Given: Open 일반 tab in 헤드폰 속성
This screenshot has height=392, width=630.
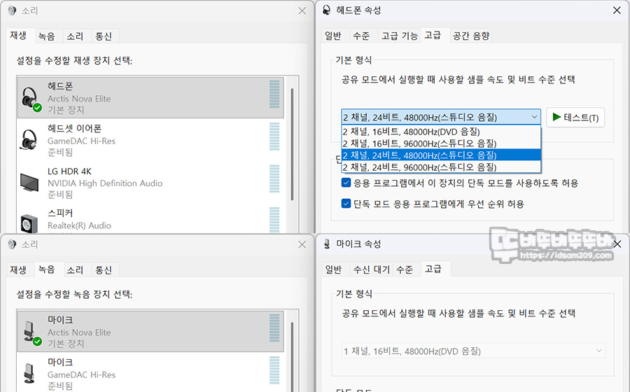Looking at the screenshot, I should [333, 36].
